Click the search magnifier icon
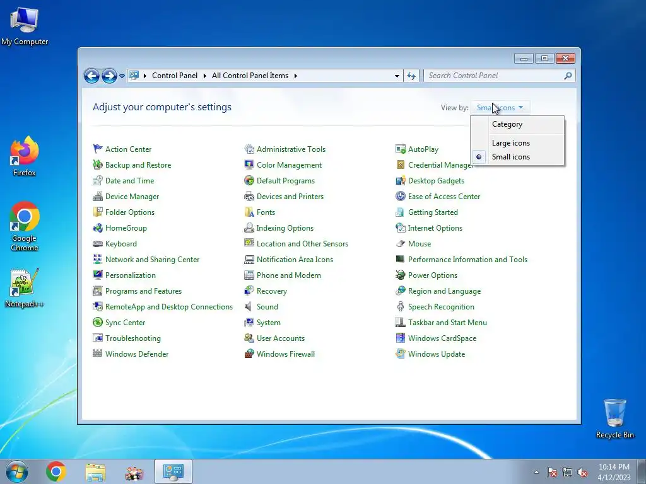 pyautogui.click(x=568, y=76)
